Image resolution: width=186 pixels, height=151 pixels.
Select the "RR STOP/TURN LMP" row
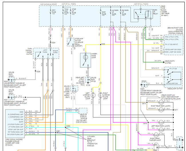[x=15, y=134]
